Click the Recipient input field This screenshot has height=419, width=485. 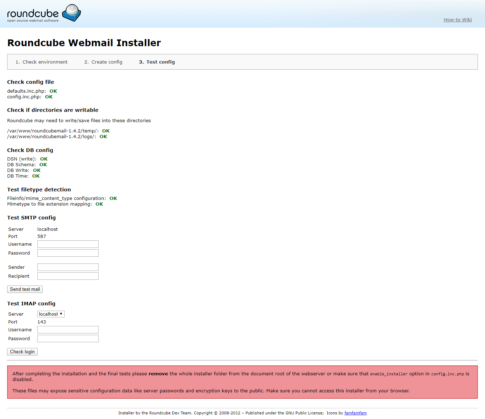click(68, 276)
